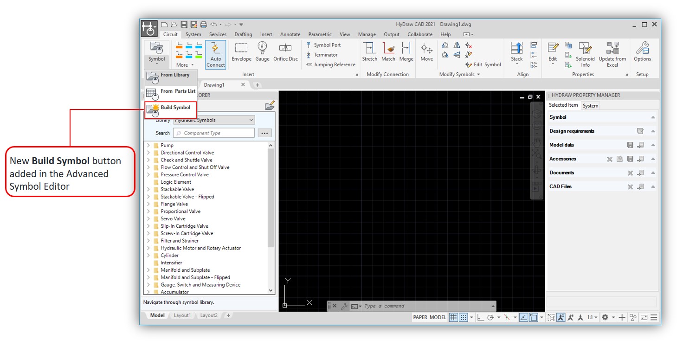Screen dimensions: 696x346
Task: Choose Build Symbol from the Symbol menu
Action: (170, 110)
